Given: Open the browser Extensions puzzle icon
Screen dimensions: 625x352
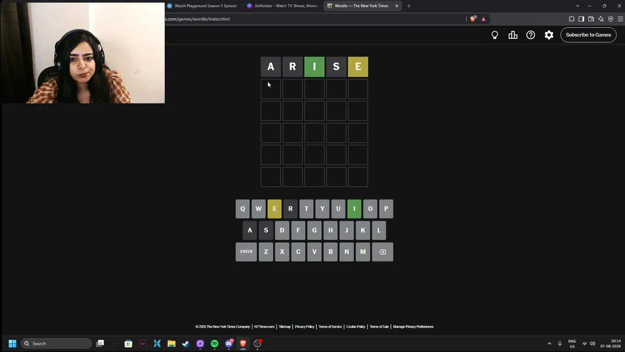Looking at the screenshot, I should click(x=572, y=19).
